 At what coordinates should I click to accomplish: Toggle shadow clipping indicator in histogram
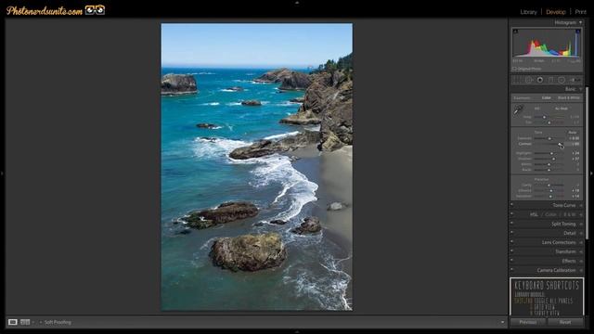pyautogui.click(x=515, y=32)
